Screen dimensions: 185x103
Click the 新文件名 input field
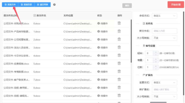pyautogui.click(x=165, y=31)
